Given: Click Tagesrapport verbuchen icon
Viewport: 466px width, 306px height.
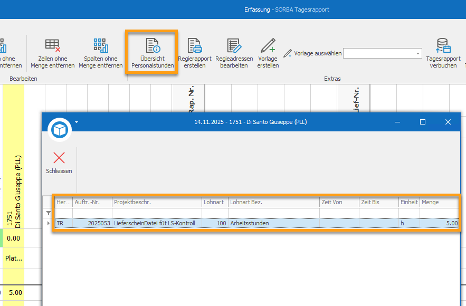Looking at the screenshot, I should click(443, 45).
